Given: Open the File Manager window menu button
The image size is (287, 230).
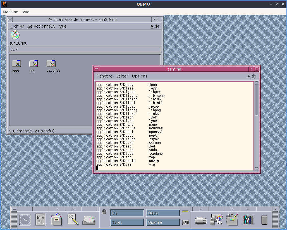Looking at the screenshot, I should 10,20.
